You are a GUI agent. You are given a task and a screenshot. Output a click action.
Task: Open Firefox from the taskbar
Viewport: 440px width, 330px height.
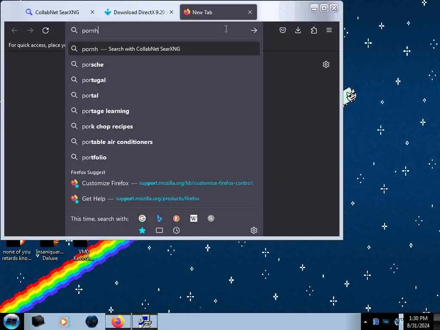click(x=118, y=321)
